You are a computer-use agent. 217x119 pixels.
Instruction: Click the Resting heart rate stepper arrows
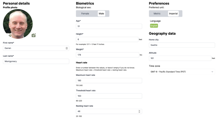pyautogui.click(x=139, y=111)
